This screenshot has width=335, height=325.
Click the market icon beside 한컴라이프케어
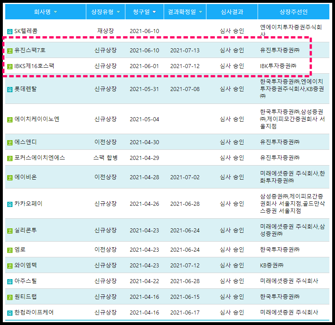10,313
